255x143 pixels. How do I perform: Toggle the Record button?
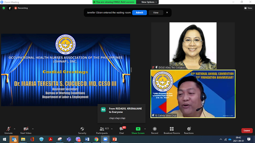[x=154, y=130]
